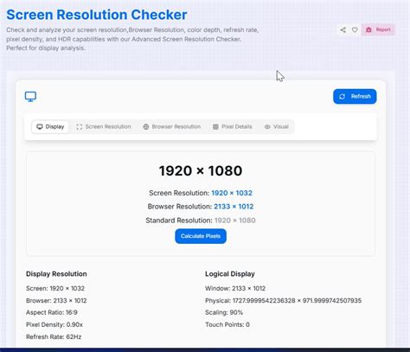Click the 'Aspect Ratio: 16:9' line
The height and width of the screenshot is (352, 410).
[52, 312]
